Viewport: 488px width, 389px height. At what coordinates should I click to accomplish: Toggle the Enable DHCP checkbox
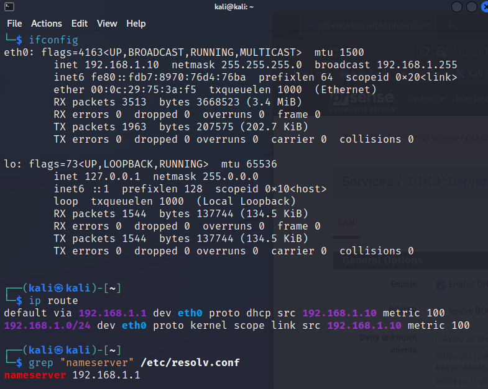[441, 285]
